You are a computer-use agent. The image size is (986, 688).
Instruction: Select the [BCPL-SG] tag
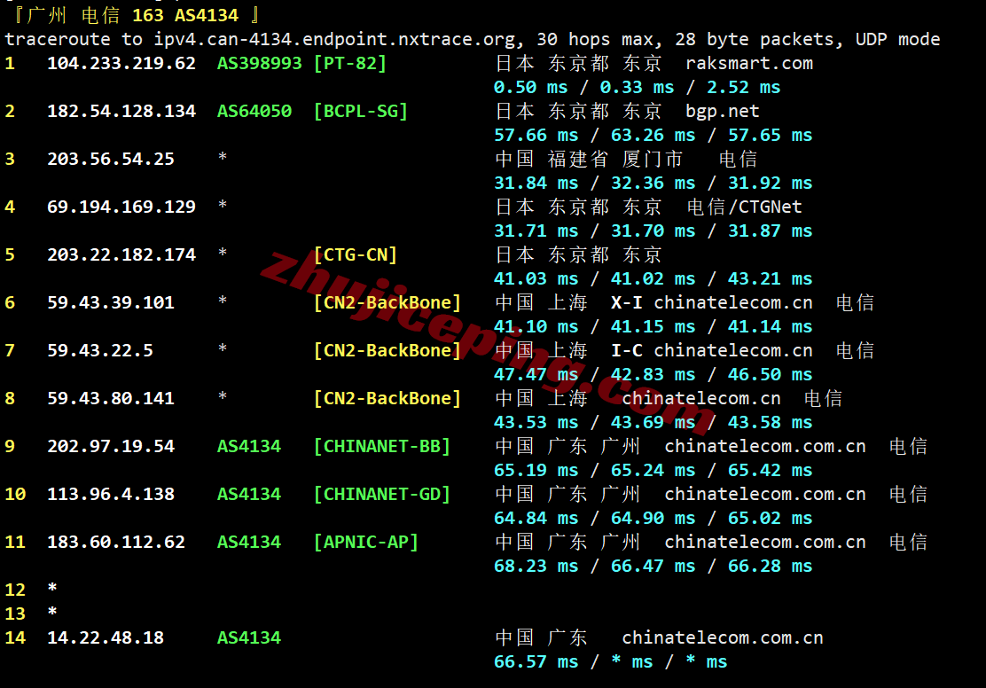[x=360, y=112]
